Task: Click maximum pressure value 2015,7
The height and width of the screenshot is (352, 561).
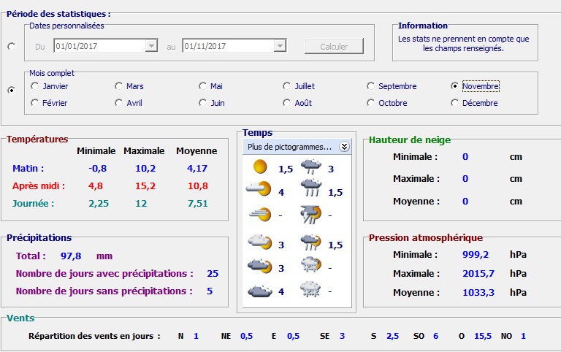Action: [478, 274]
